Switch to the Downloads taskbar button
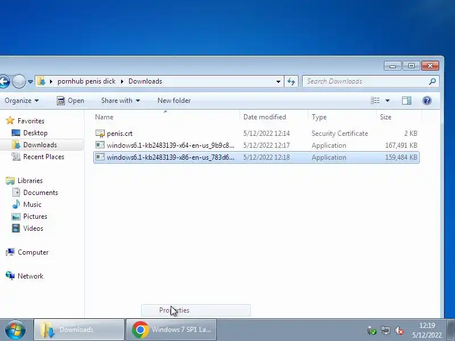Screen dimensions: 455x341 (x=79, y=330)
